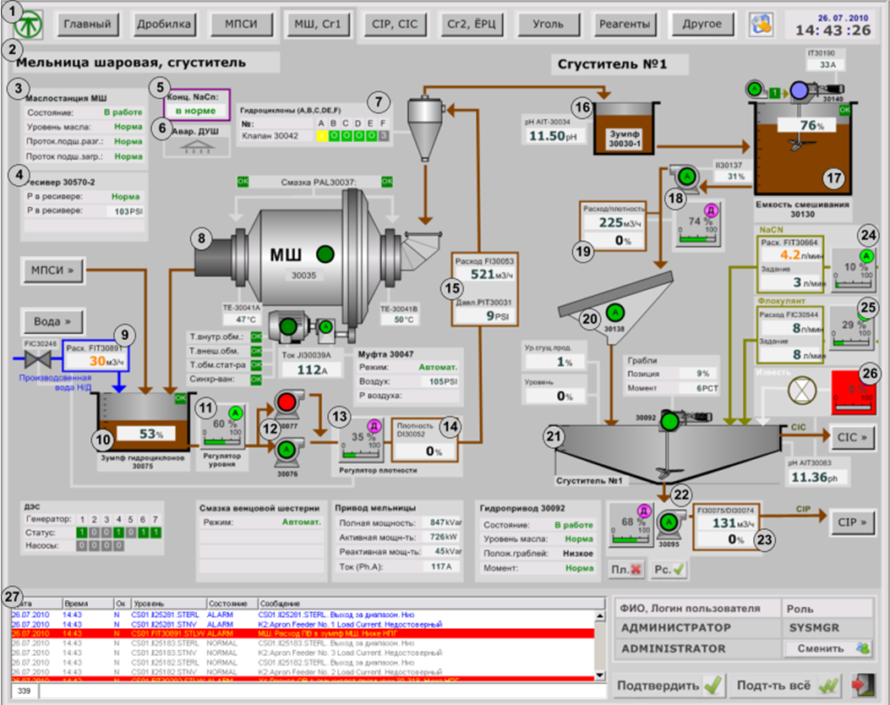Screen dimensions: 890x705
Task: Open the CIP » navigation button
Action: (x=852, y=522)
